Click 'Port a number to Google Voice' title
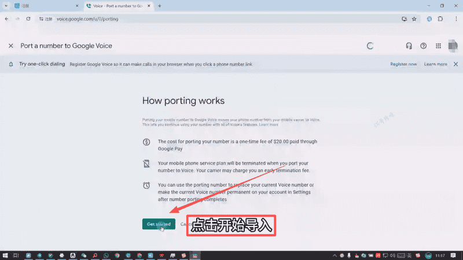This screenshot has width=463, height=260. coord(66,46)
